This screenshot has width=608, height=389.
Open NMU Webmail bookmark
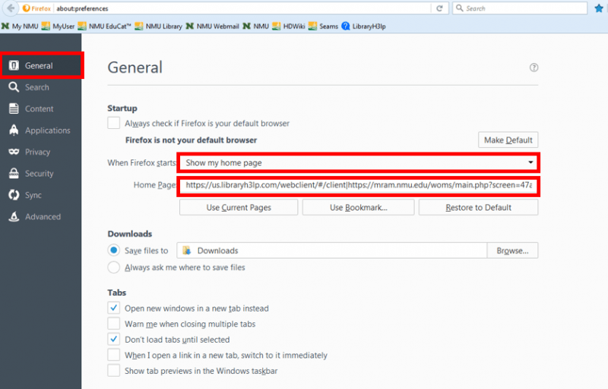213,27
